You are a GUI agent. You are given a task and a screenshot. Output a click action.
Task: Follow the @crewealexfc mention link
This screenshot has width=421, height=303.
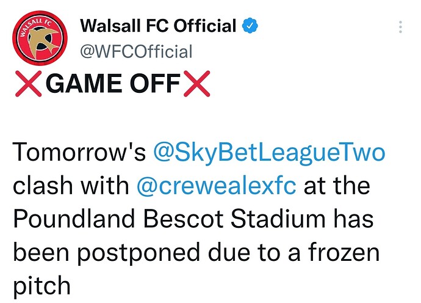(x=217, y=185)
